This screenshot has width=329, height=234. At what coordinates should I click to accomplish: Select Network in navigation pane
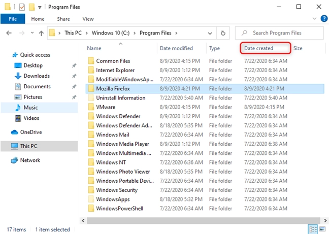tap(30, 160)
